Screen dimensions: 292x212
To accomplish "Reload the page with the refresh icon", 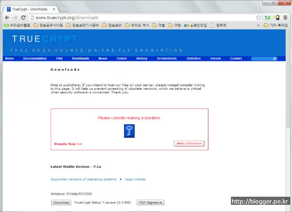I will tap(23, 18).
